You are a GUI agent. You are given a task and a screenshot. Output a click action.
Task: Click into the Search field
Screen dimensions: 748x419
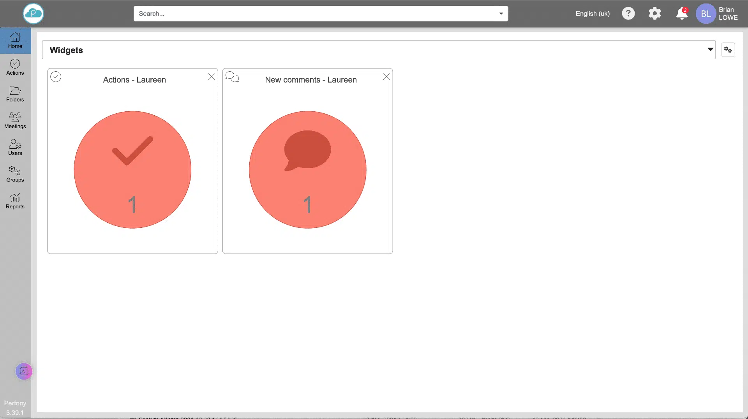tap(312, 14)
